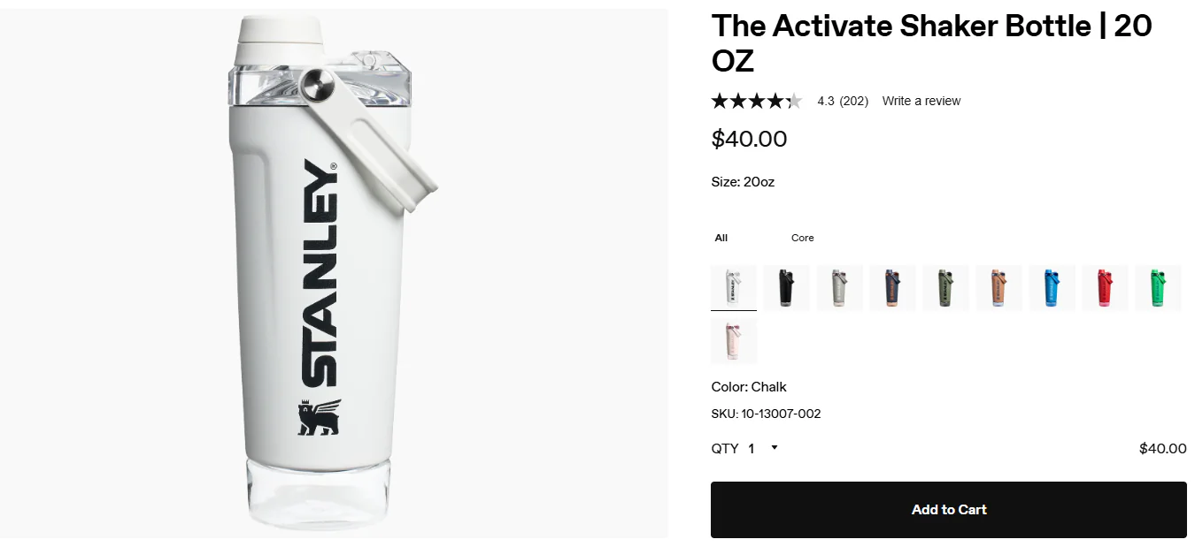Click the (202) review count

[x=853, y=101]
